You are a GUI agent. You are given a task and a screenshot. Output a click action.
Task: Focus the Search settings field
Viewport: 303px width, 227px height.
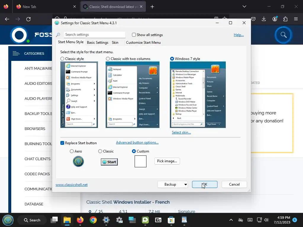point(94,35)
